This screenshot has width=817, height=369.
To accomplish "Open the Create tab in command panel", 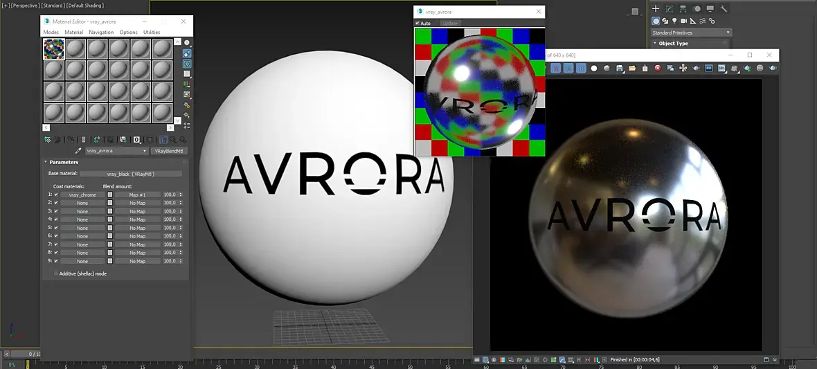I will pos(656,8).
